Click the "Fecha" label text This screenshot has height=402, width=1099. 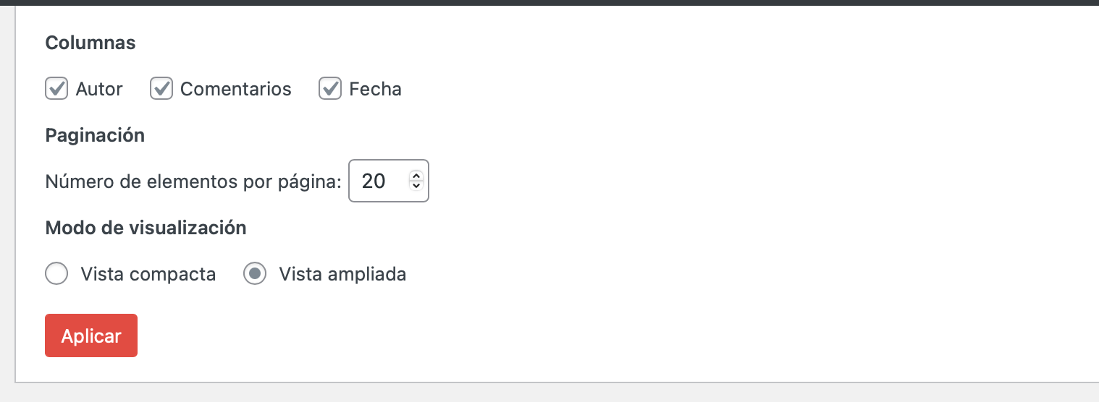coord(375,89)
